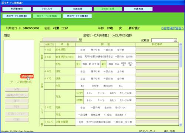This screenshot has height=133, width=185.
Task: Choose 全介助 in the 食事摂取について row
Action: click(129, 57)
